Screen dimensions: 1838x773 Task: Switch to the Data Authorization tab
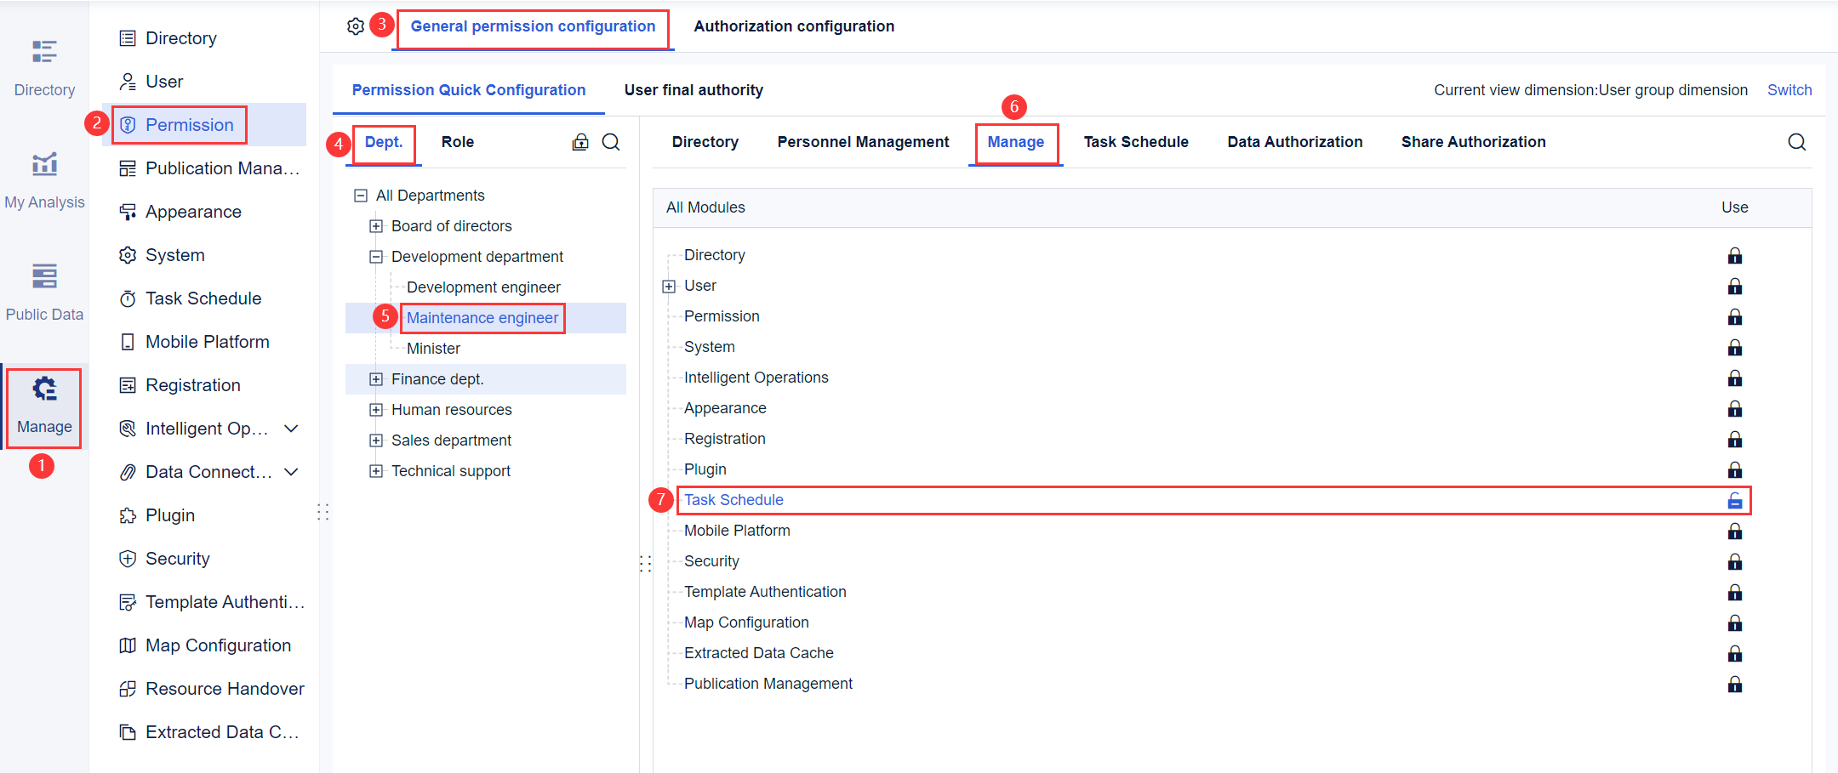[1294, 142]
